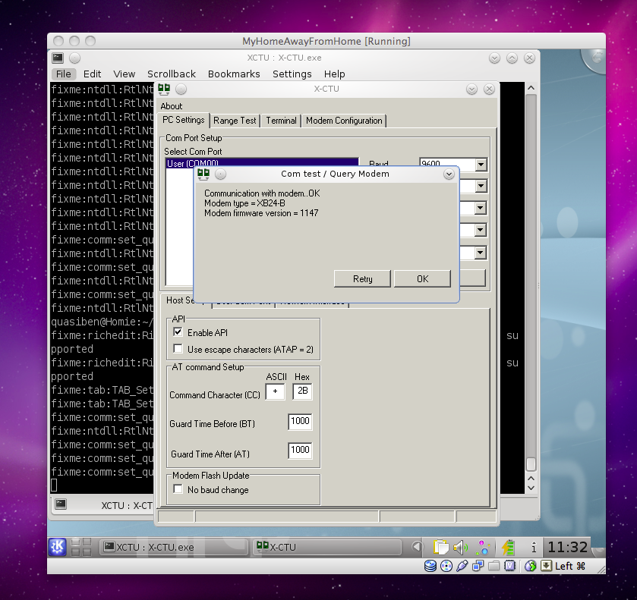Click VirtualBox keyboard capture arrow indicator
The height and width of the screenshot is (600, 637).
point(546,566)
